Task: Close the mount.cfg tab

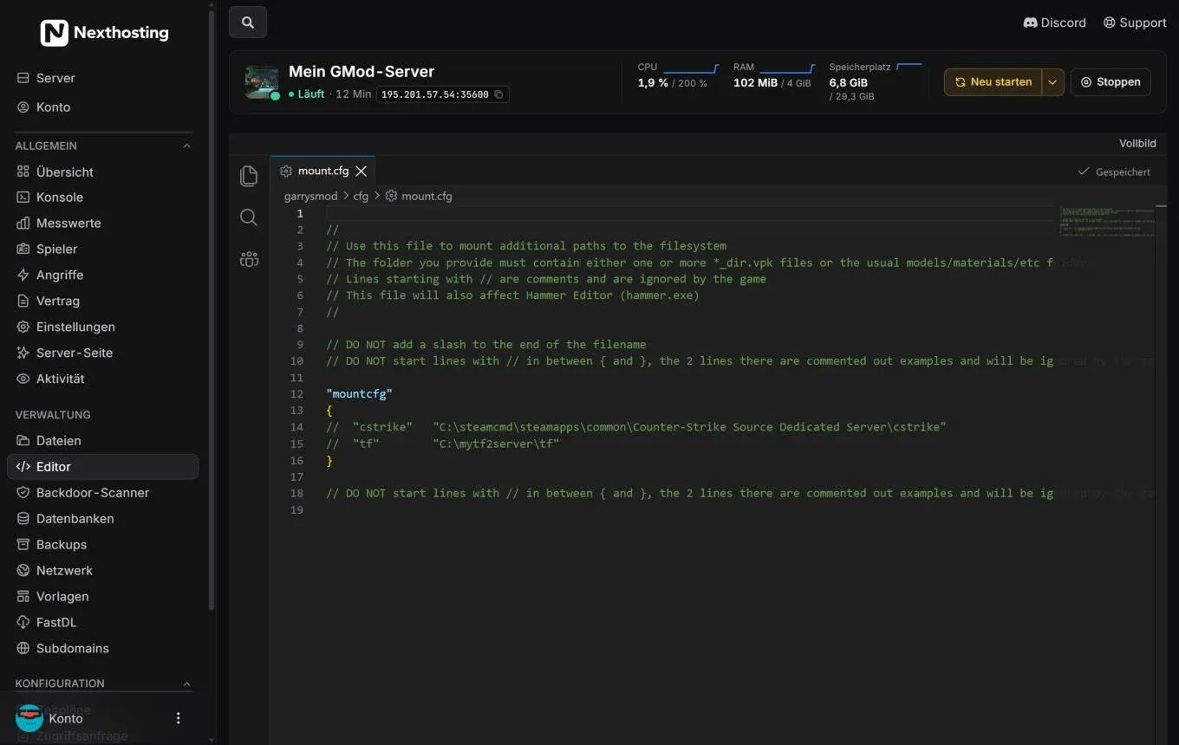Action: (x=362, y=172)
